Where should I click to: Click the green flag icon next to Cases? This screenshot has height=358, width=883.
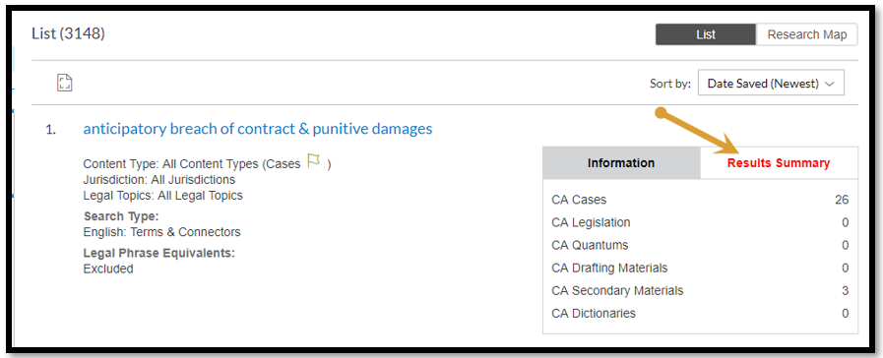(314, 161)
